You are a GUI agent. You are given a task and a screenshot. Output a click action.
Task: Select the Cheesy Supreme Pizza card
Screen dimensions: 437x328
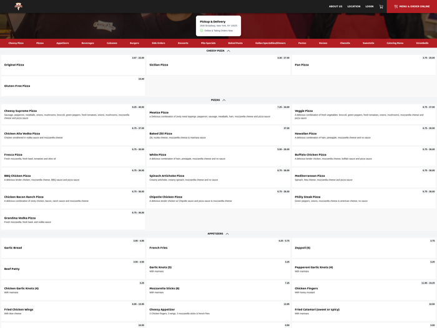pyautogui.click(x=73, y=114)
